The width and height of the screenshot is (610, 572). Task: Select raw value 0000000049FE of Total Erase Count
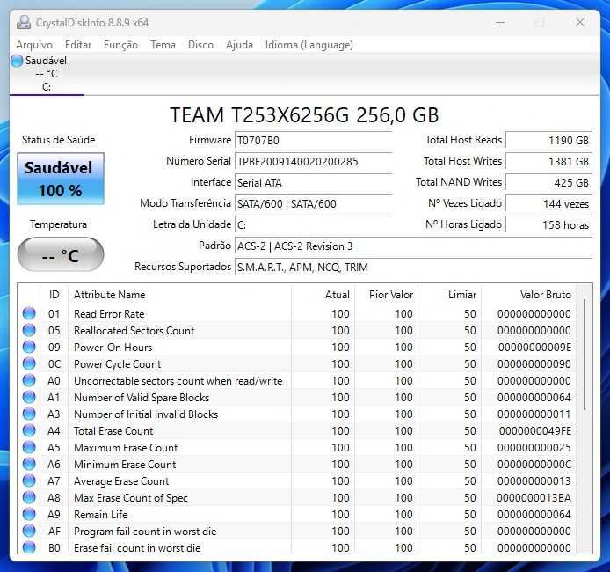point(535,430)
